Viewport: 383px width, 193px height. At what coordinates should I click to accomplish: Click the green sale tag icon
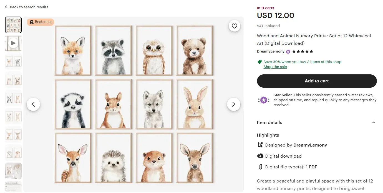point(259,62)
